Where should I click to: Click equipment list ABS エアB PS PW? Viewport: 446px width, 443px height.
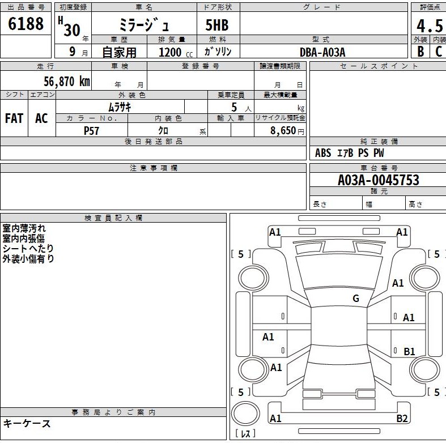click(349, 153)
